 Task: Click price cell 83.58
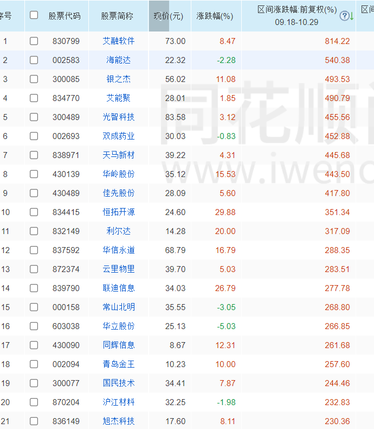pyautogui.click(x=175, y=117)
